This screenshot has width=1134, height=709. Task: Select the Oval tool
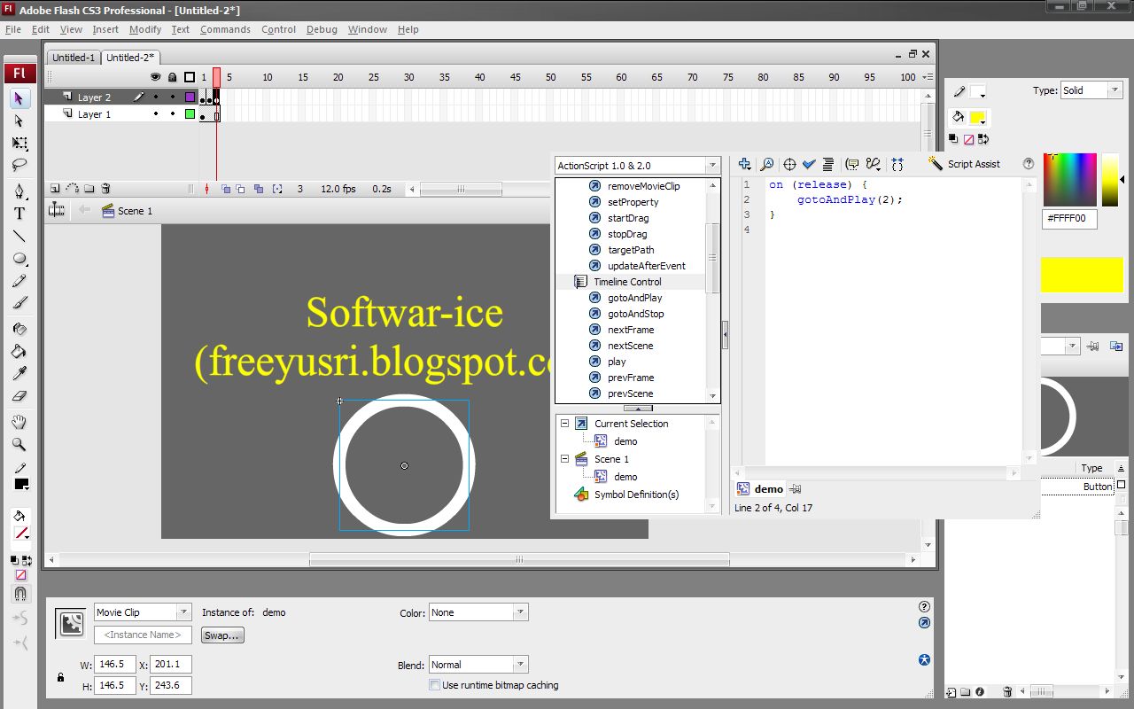point(19,259)
